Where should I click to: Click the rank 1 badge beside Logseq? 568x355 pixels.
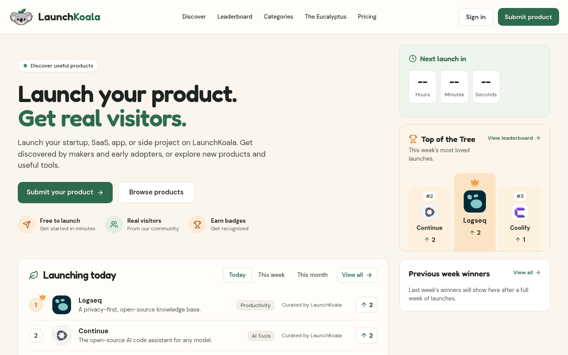[x=36, y=305]
